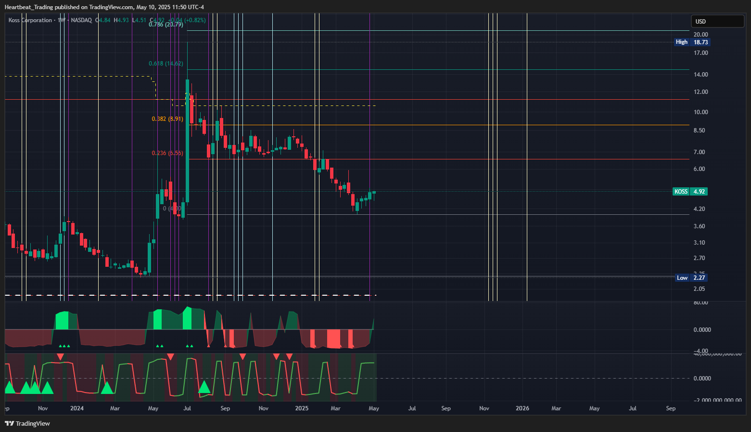Click the 14.00 price axis value
Viewport: 751px width, 432px height.
(700, 75)
